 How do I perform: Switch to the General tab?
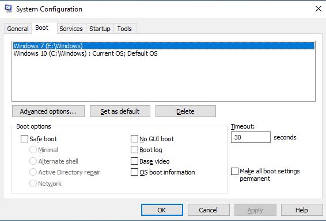coord(18,29)
